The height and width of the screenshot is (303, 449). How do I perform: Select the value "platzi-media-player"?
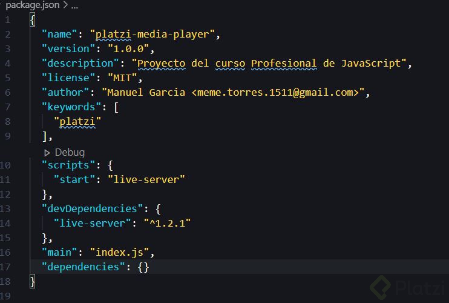pyautogui.click(x=152, y=35)
